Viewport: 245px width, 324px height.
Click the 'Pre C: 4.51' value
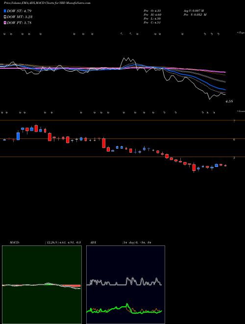[x=152, y=23]
